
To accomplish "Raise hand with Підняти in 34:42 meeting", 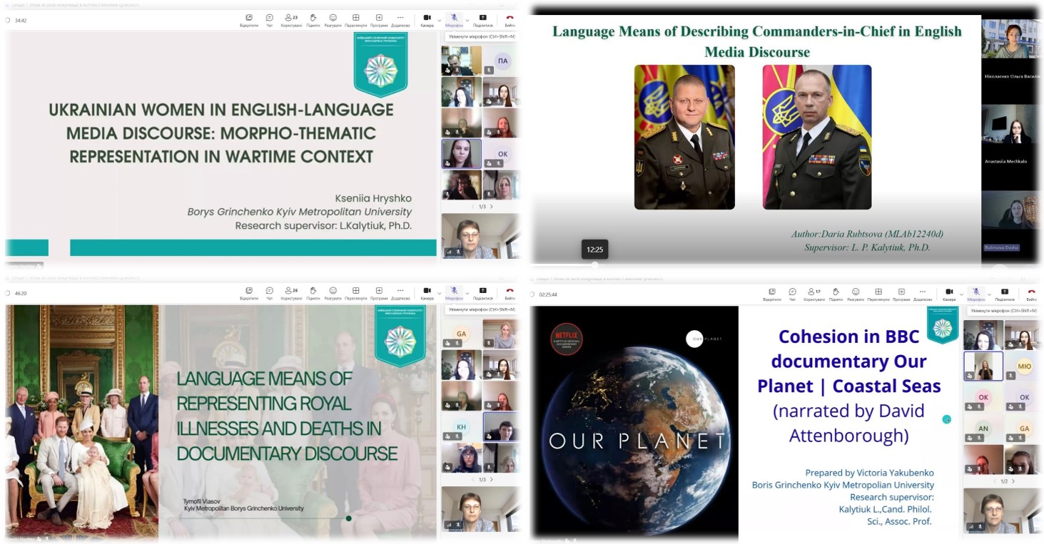I will [x=313, y=20].
